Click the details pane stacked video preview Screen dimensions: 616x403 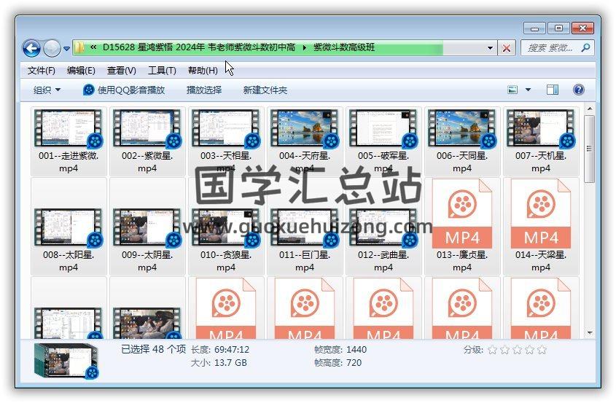[66, 361]
